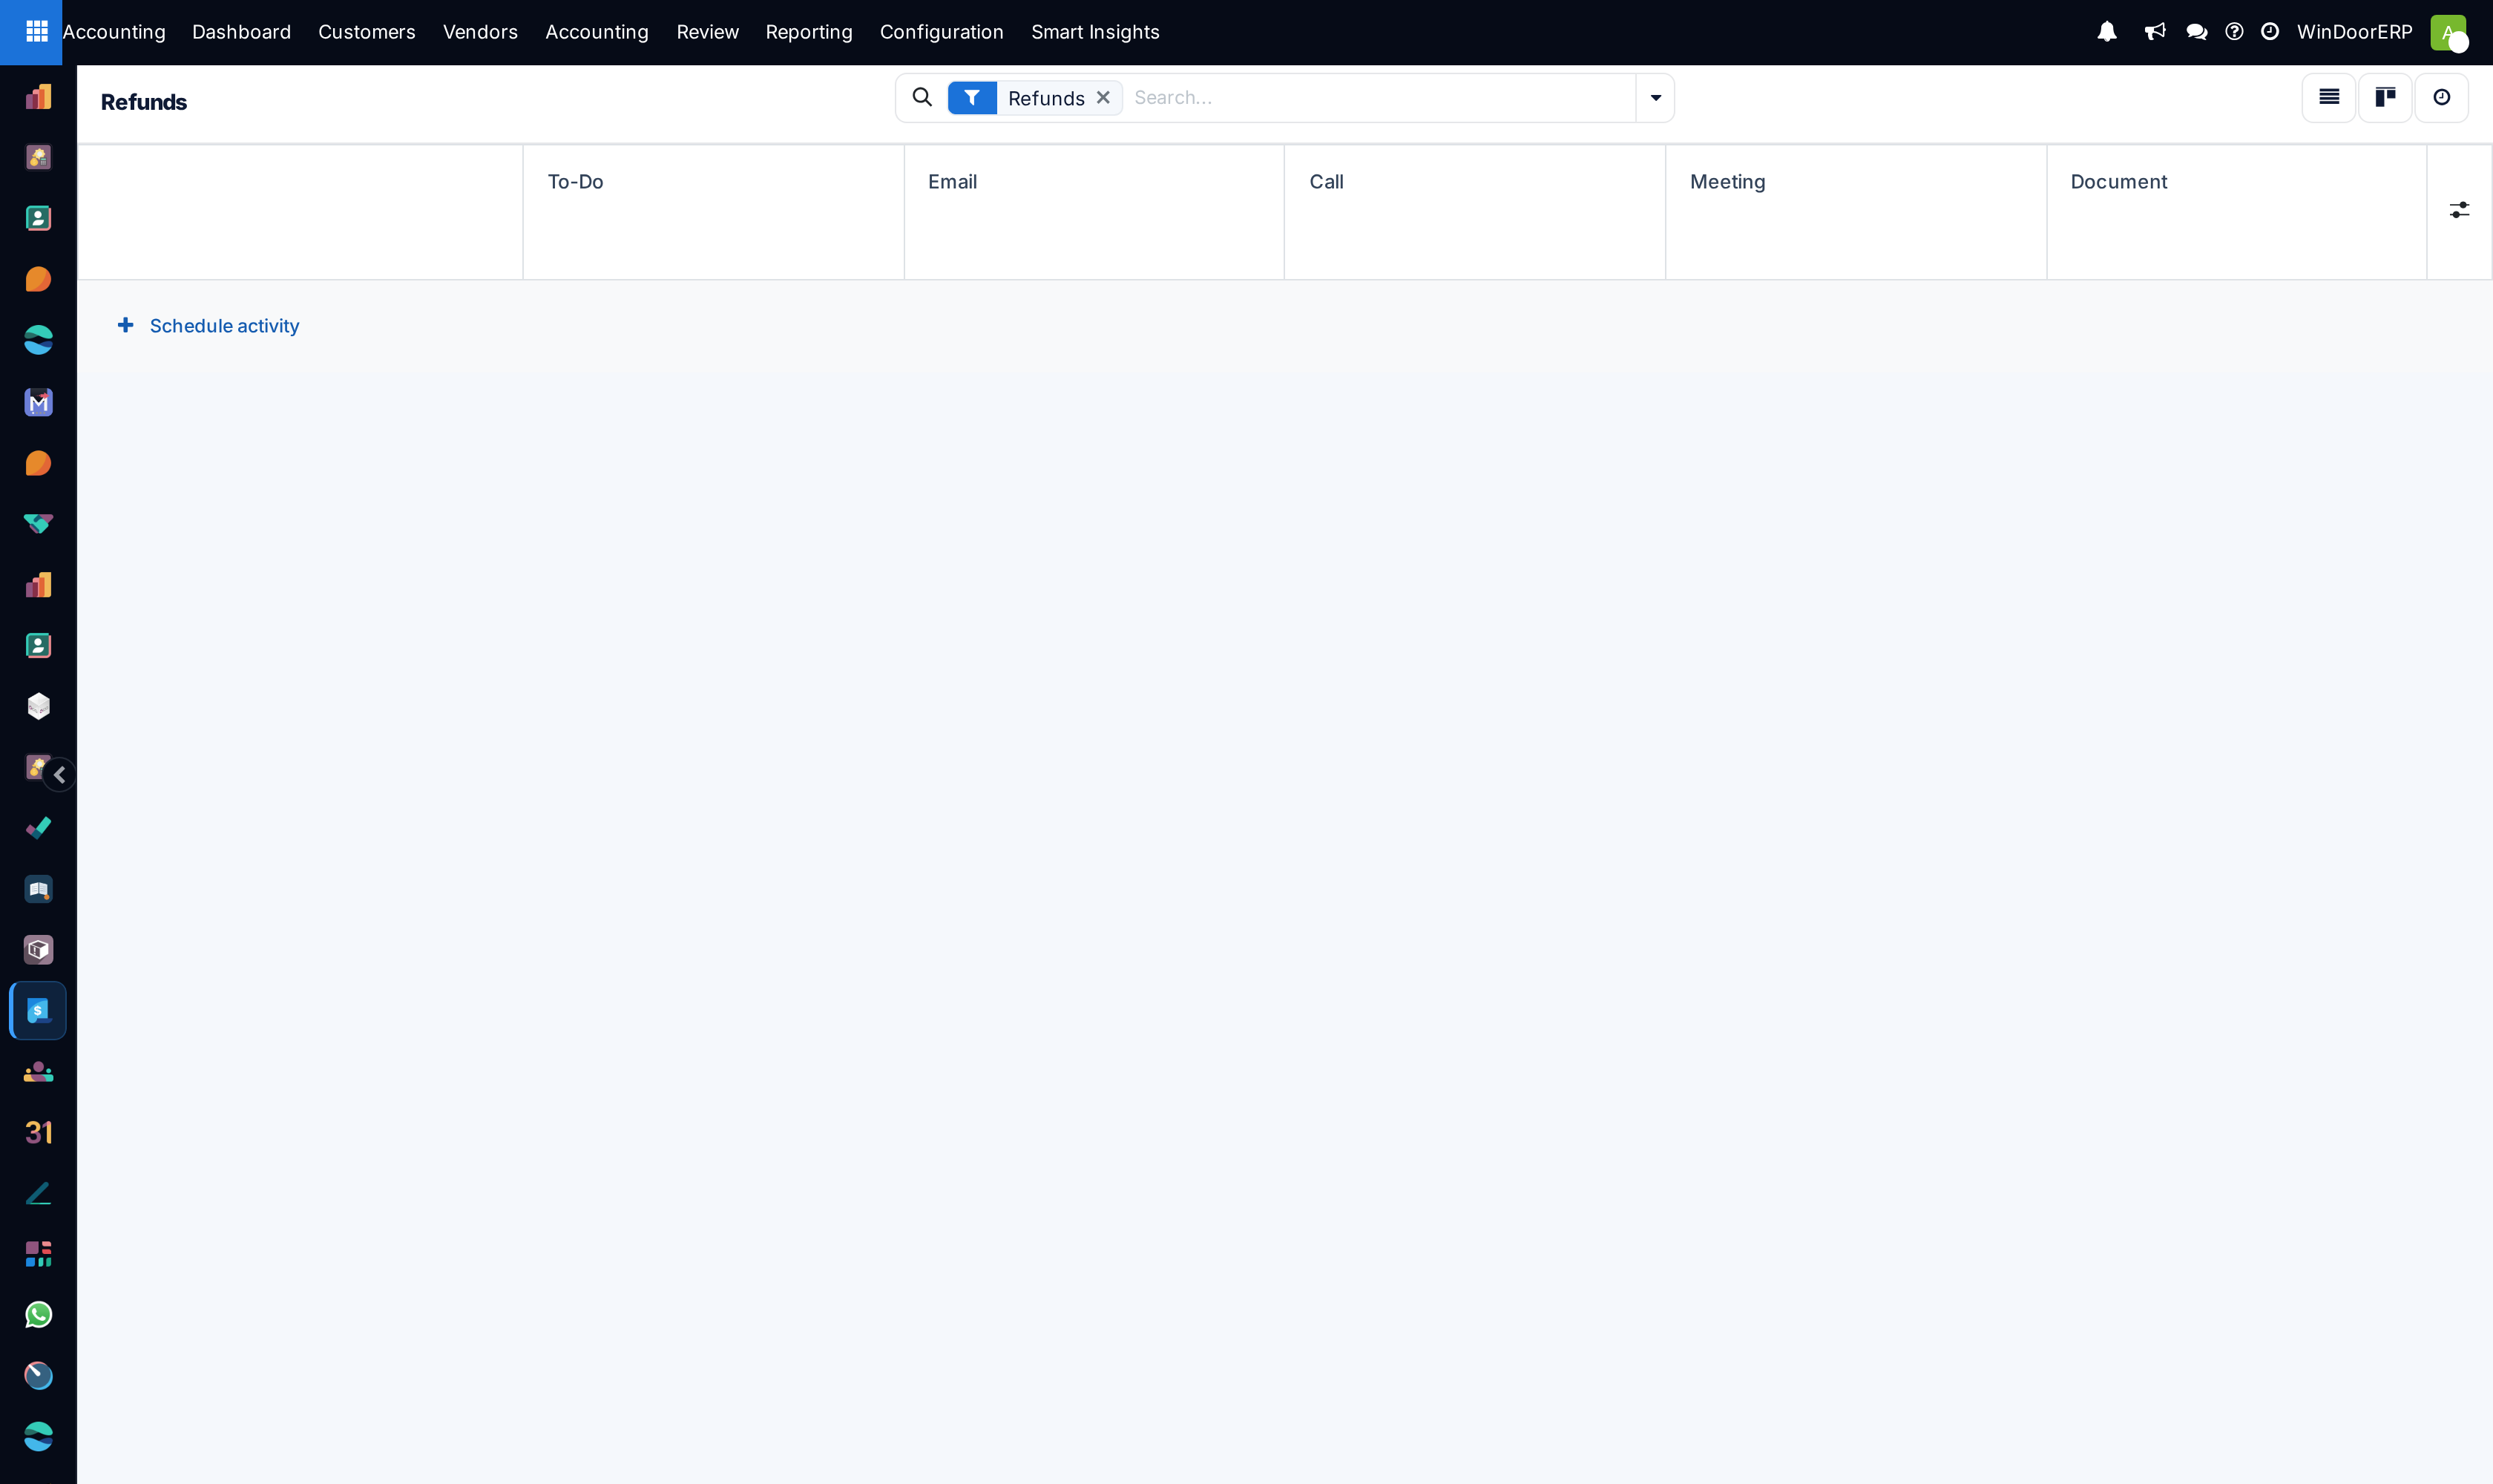Open the checkmark tasks app in sidebar
Screen dimensions: 2493x1484
(38, 828)
